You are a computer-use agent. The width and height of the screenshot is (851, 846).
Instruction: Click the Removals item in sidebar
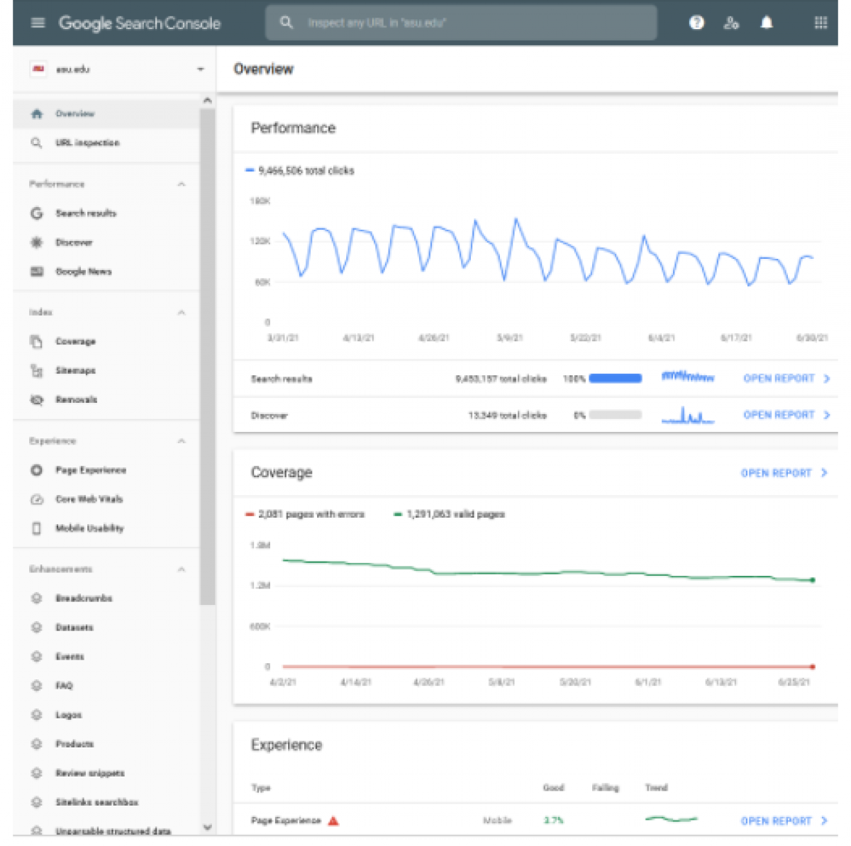tap(106, 400)
